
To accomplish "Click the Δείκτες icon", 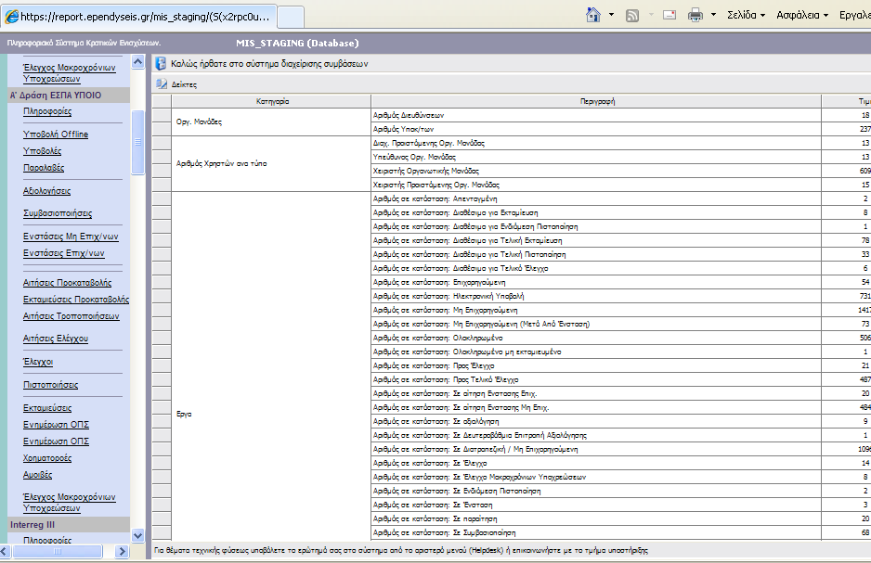I will (161, 84).
